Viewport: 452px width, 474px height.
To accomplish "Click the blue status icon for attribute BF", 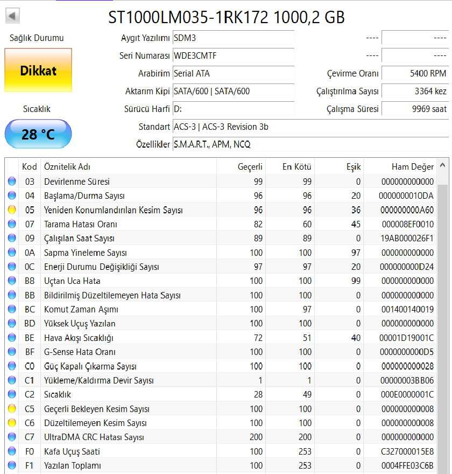I will coord(12,352).
